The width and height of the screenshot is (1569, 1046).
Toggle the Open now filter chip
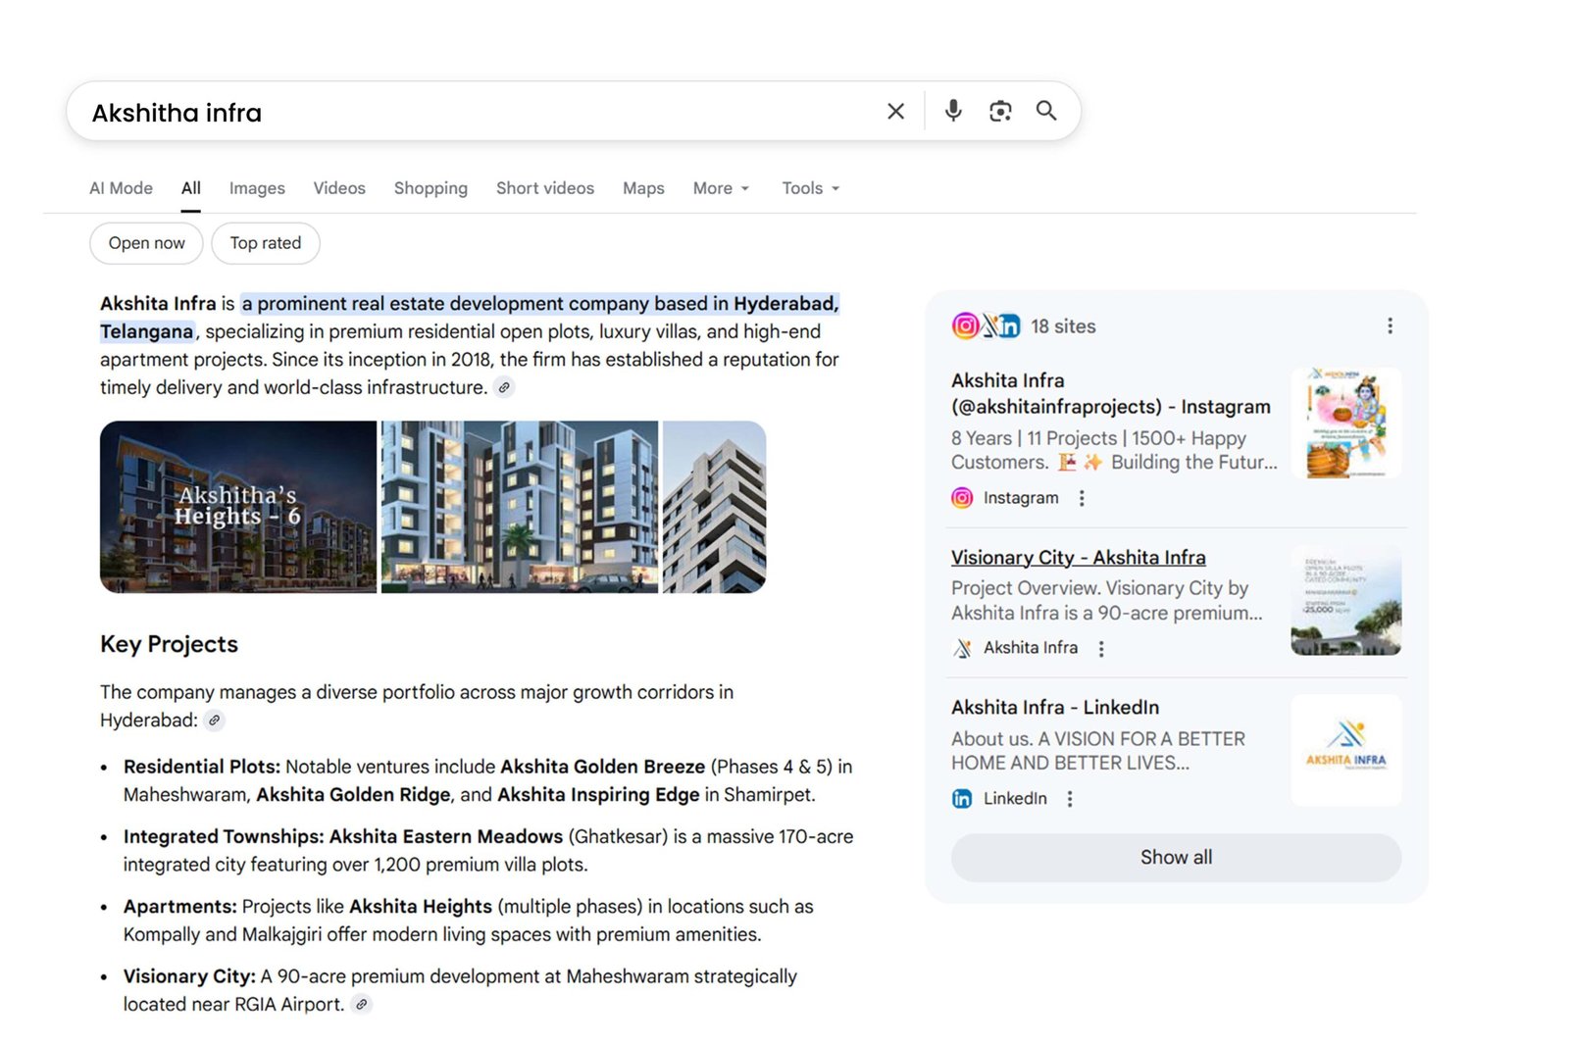[145, 243]
